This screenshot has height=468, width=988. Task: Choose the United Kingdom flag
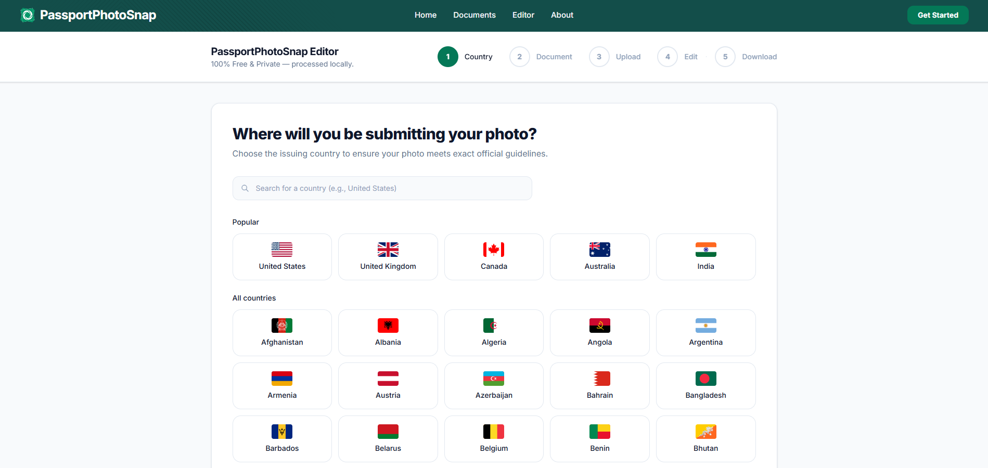(388, 250)
